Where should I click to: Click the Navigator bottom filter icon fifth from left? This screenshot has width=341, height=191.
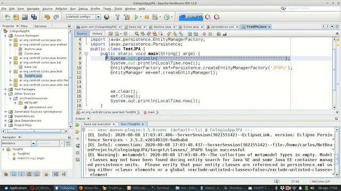37,174
